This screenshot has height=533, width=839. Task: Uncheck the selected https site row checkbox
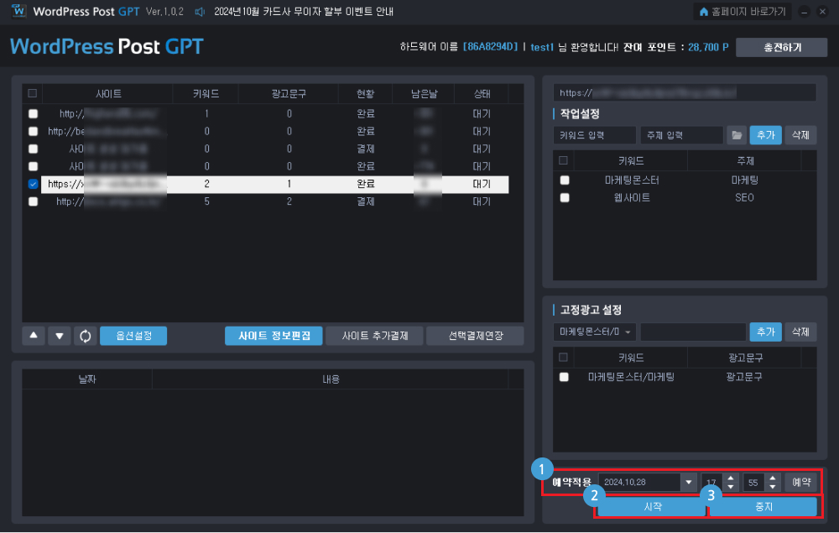34,184
